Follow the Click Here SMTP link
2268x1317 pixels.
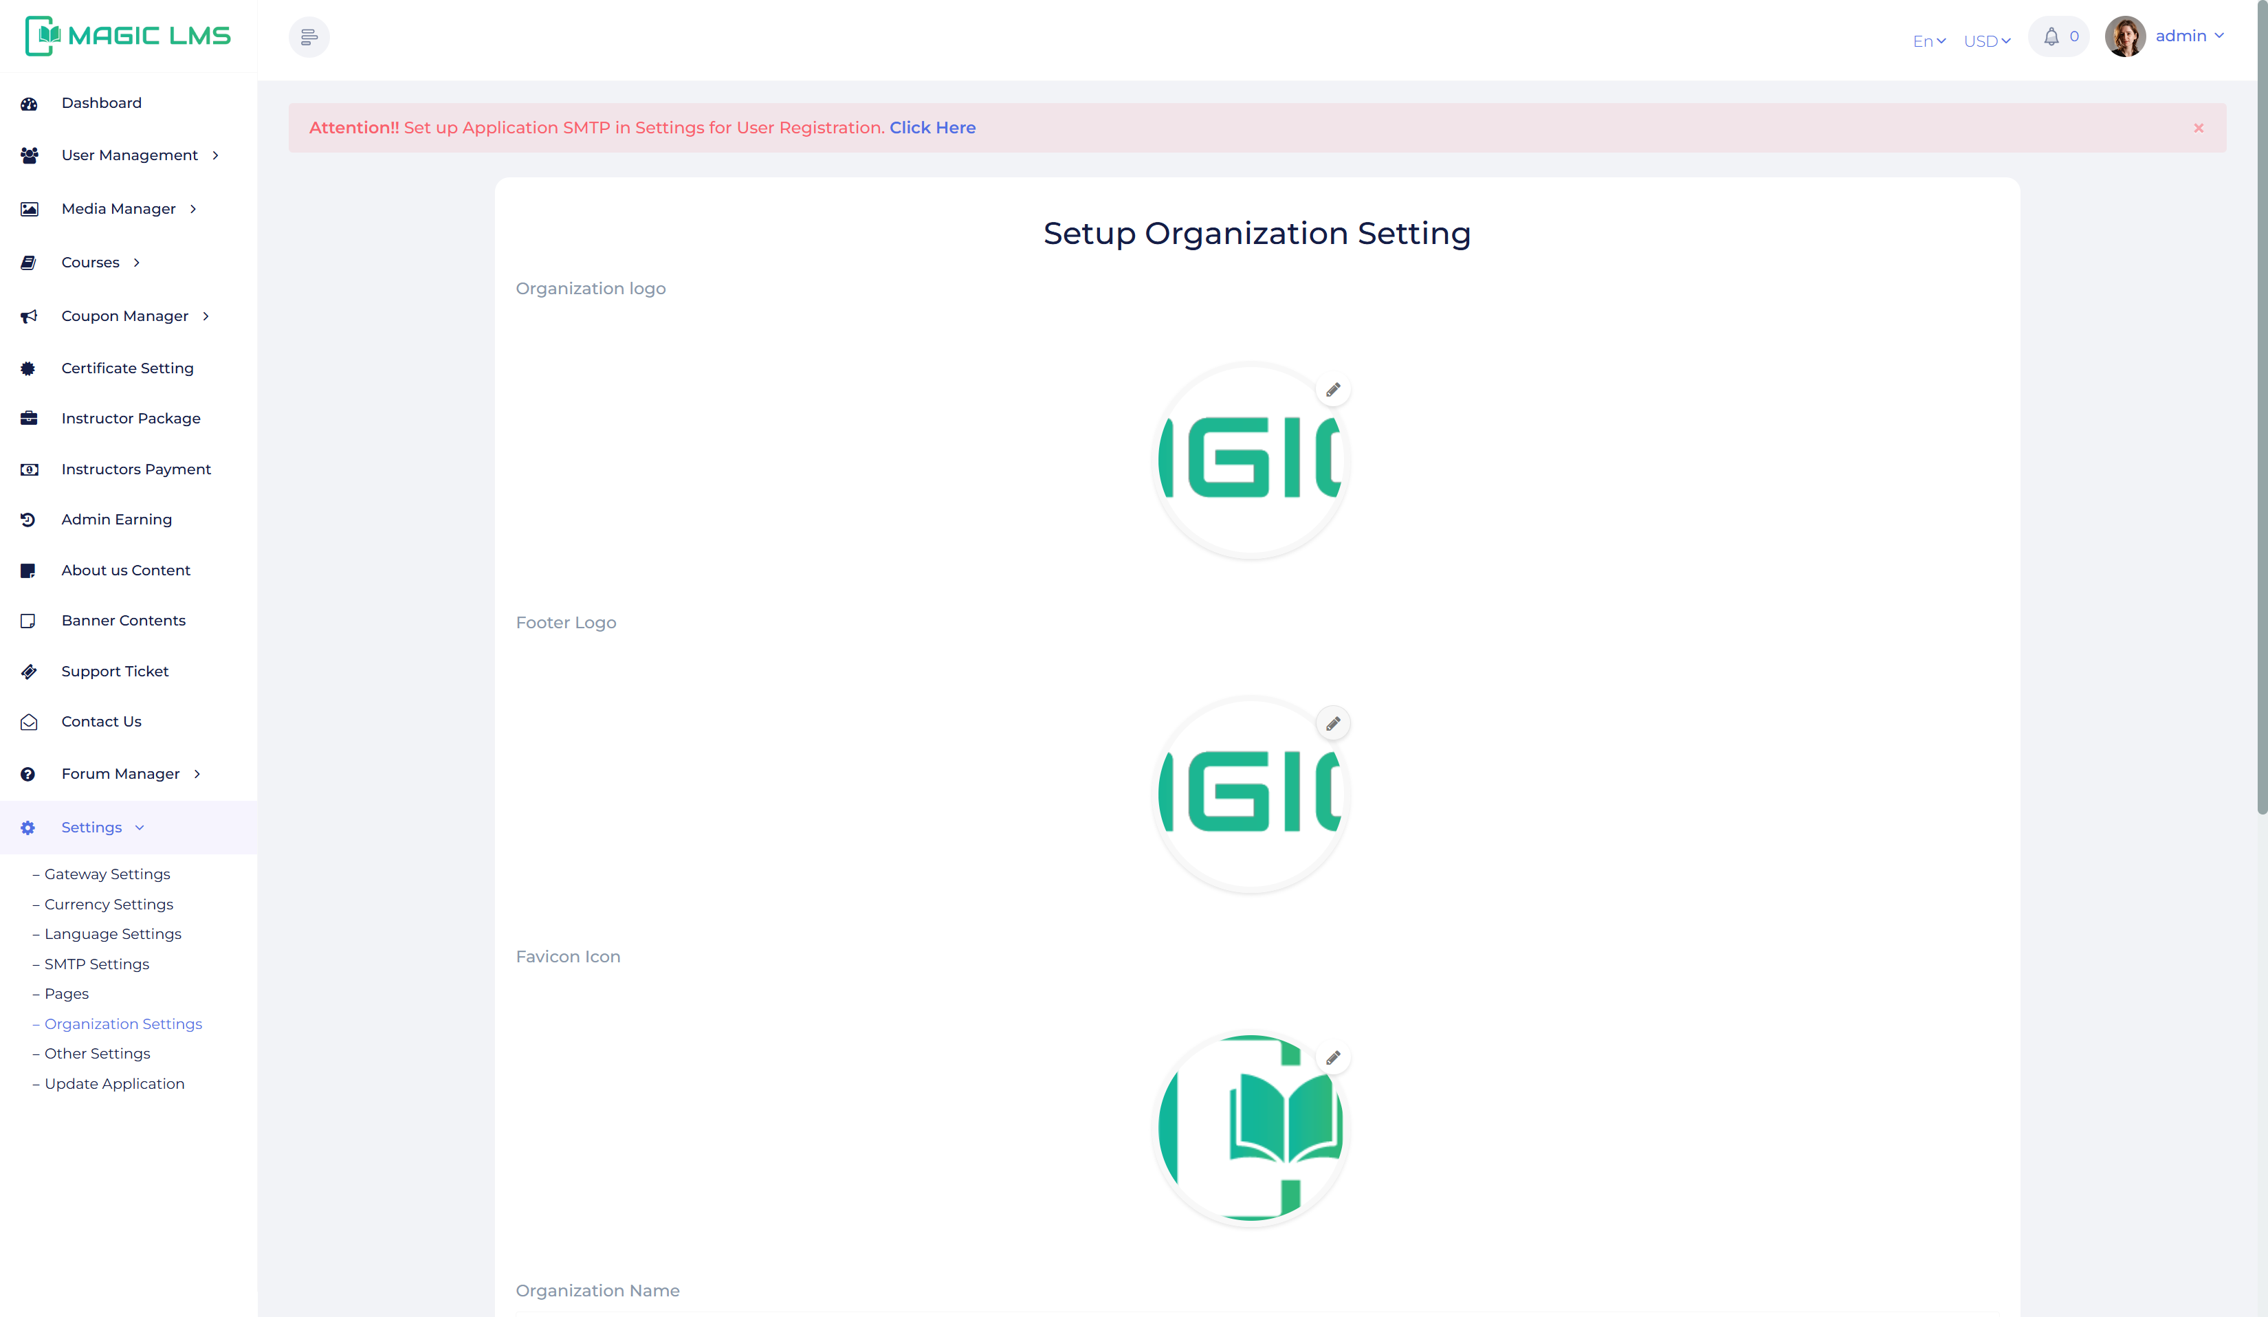point(932,128)
